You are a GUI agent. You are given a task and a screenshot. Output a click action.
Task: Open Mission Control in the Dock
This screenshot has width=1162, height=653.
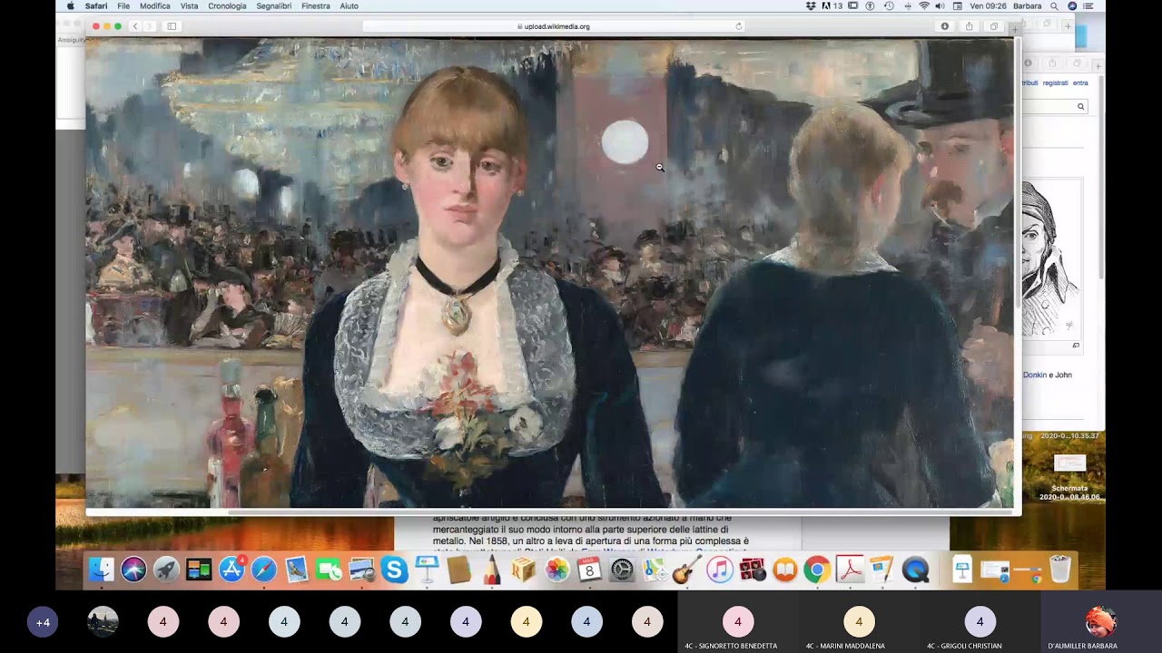(x=199, y=570)
